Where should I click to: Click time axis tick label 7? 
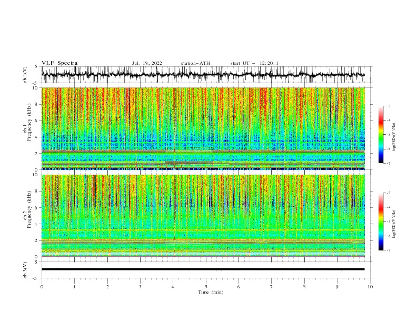(272, 287)
